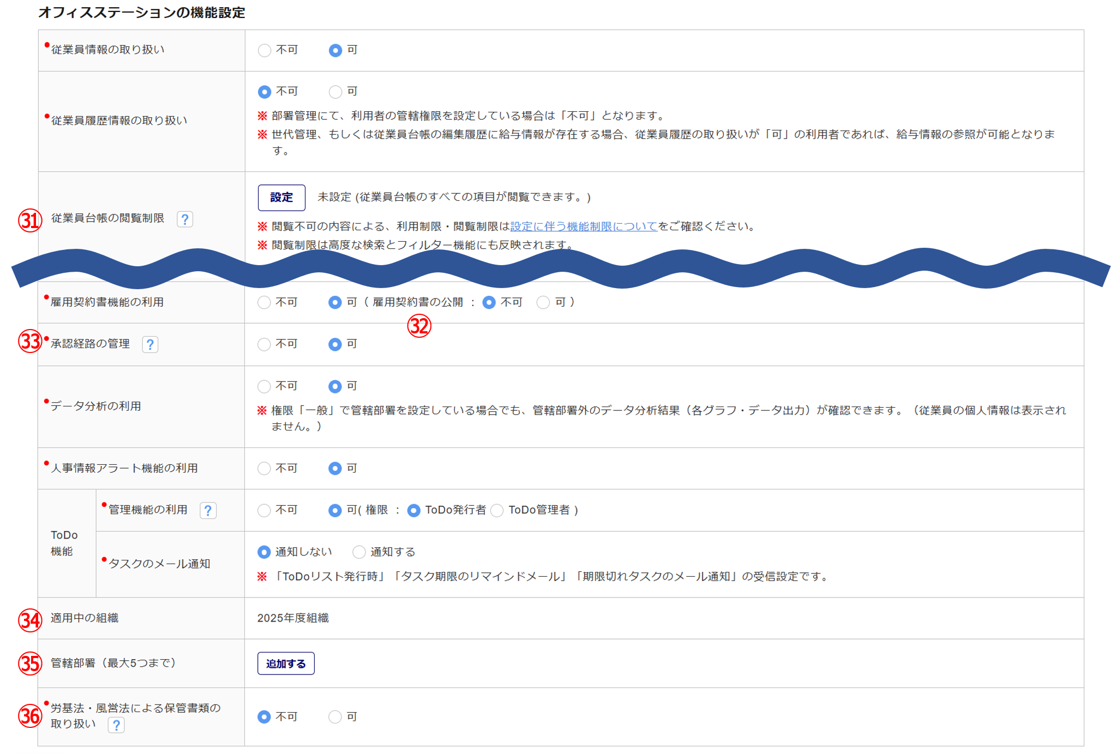The height and width of the screenshot is (753, 1111).
Task: Choose 可 for 雇用契約書の公開
Action: pyautogui.click(x=543, y=302)
